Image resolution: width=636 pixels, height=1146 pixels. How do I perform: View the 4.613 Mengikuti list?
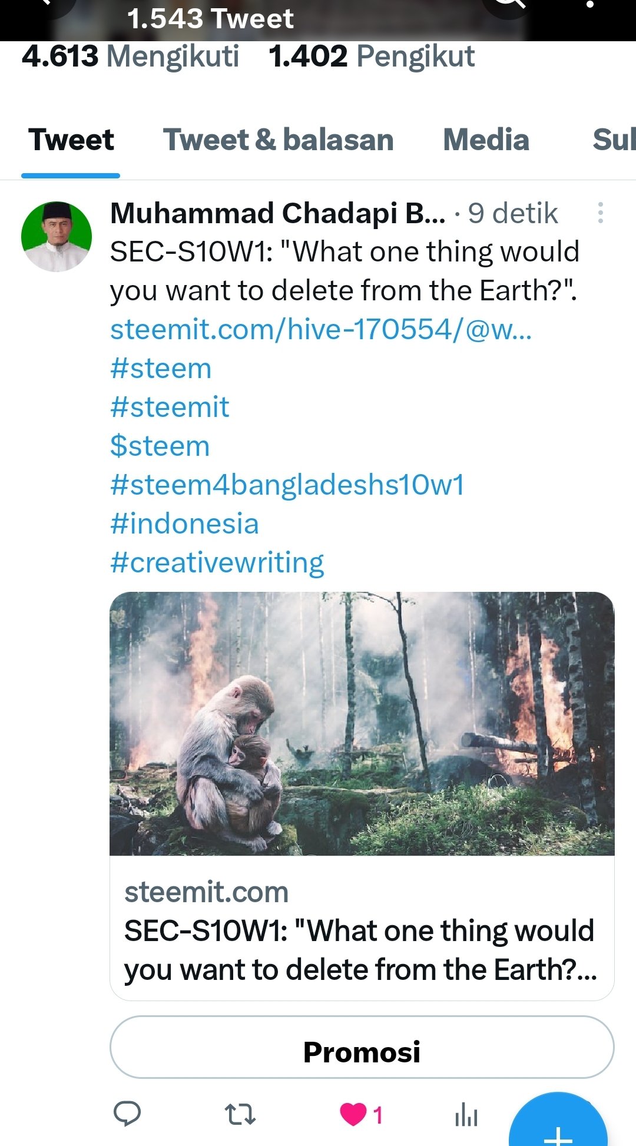point(130,57)
